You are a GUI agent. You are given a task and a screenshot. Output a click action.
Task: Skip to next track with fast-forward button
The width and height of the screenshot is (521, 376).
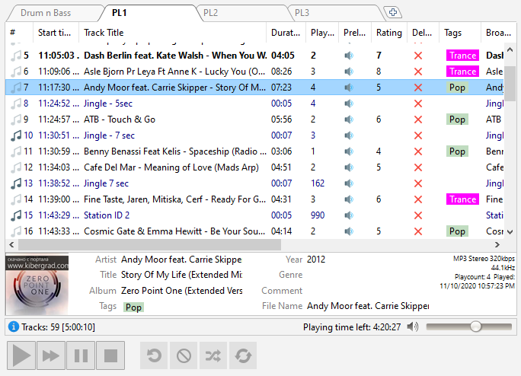coord(51,355)
